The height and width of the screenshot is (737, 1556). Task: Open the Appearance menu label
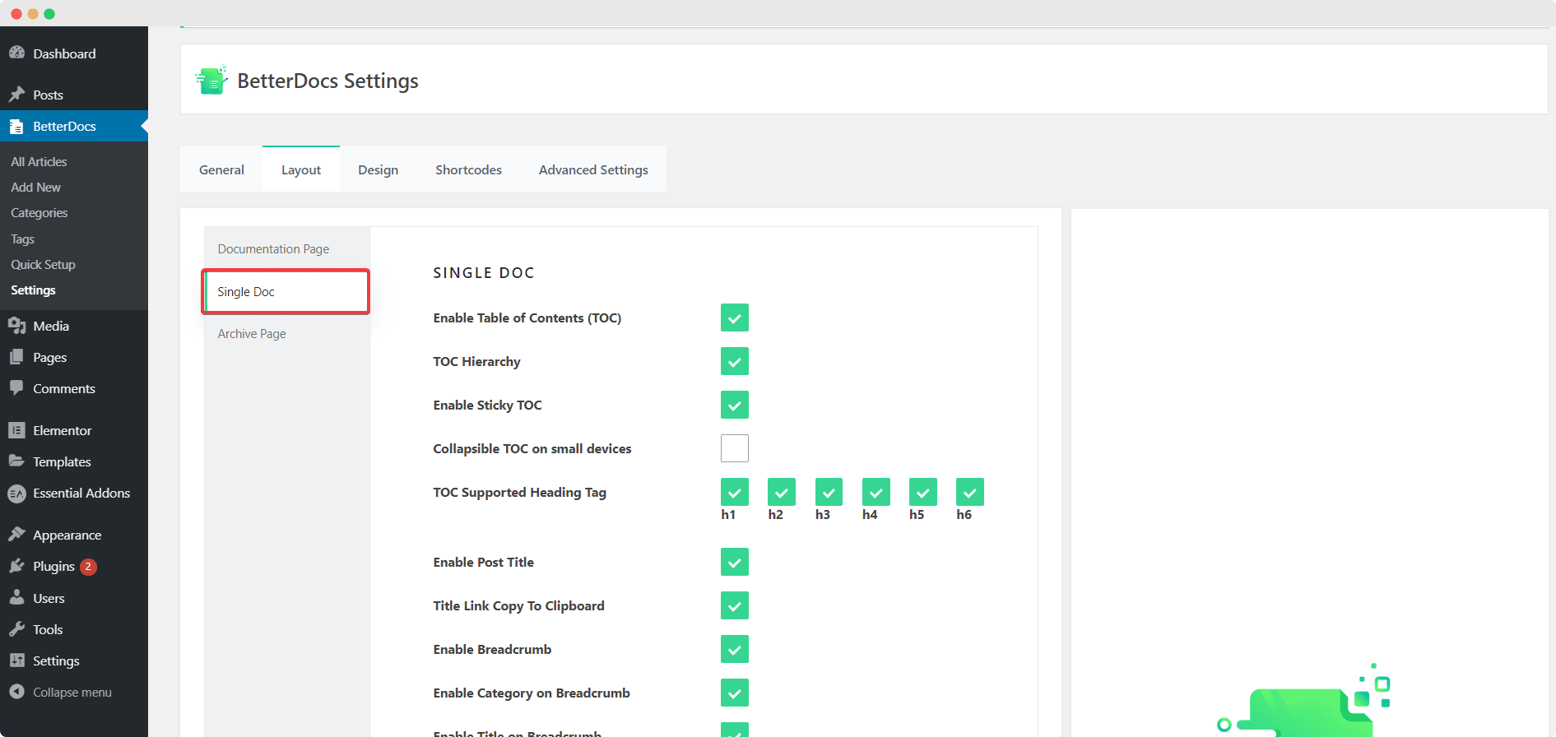(x=67, y=535)
